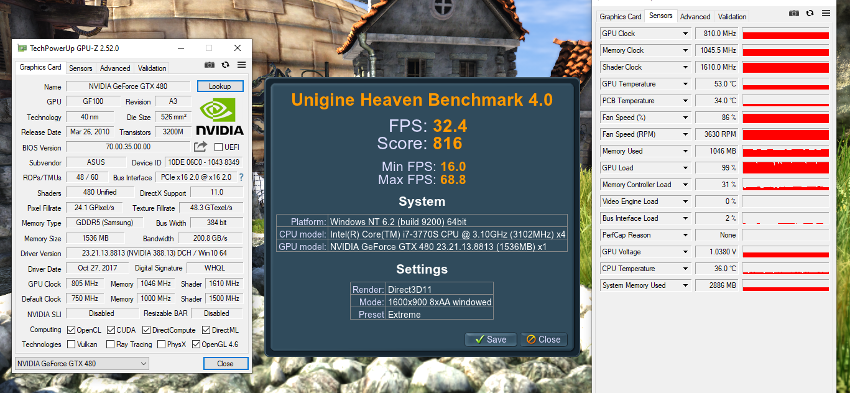Expand the Memory Clock sensor dropdown

(x=685, y=50)
